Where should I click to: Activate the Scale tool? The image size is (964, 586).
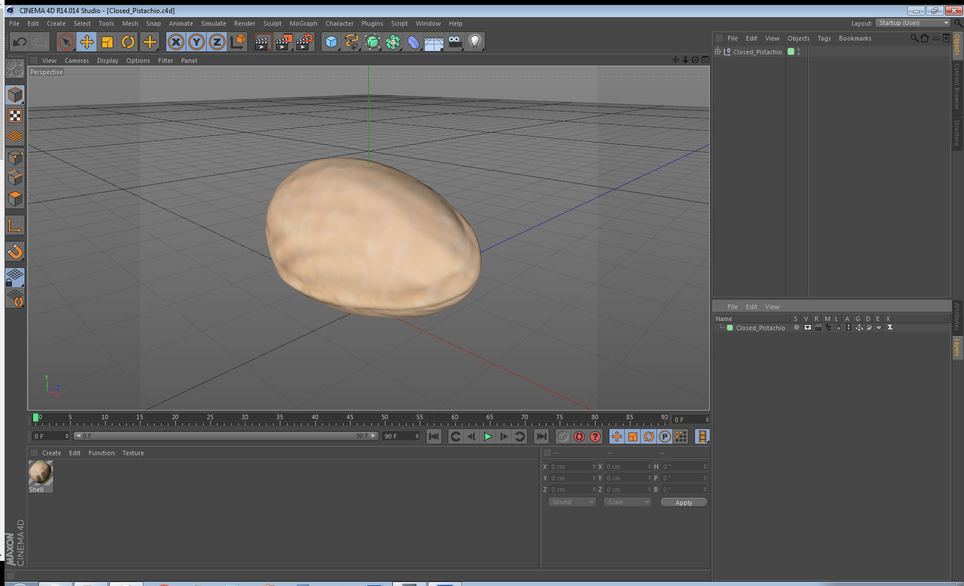pyautogui.click(x=107, y=42)
